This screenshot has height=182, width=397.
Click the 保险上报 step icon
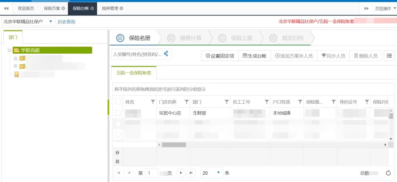click(x=222, y=38)
